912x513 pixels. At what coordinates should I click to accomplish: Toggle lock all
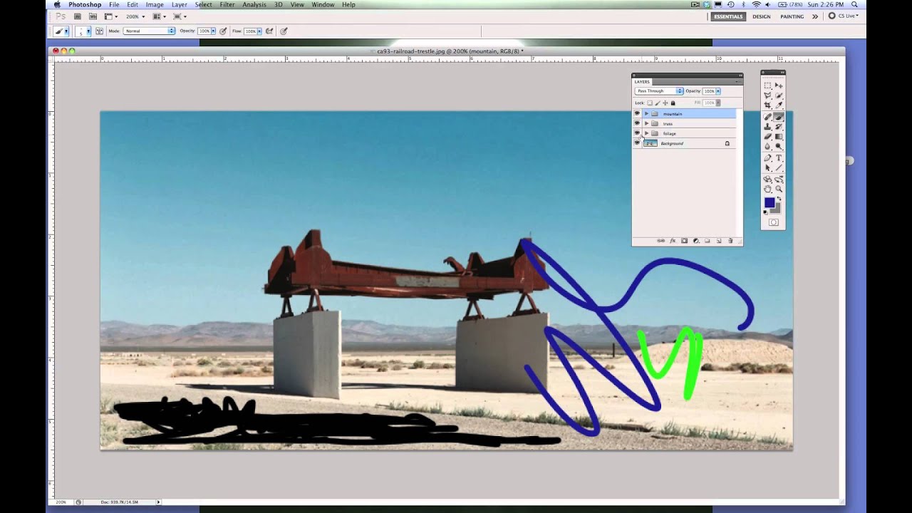673,103
